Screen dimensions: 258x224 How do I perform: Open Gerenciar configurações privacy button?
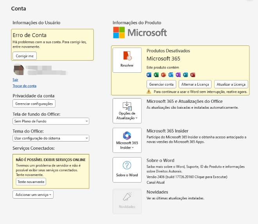[x=34, y=104]
